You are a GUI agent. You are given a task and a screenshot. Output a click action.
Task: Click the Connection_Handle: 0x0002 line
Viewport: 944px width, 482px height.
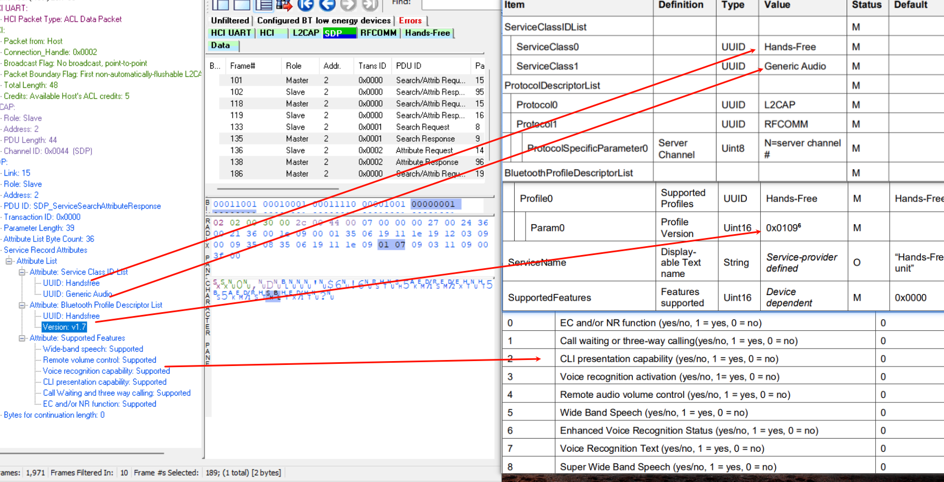pos(50,52)
